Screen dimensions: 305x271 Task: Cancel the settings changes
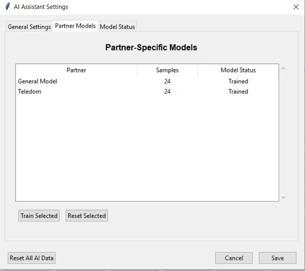click(234, 258)
